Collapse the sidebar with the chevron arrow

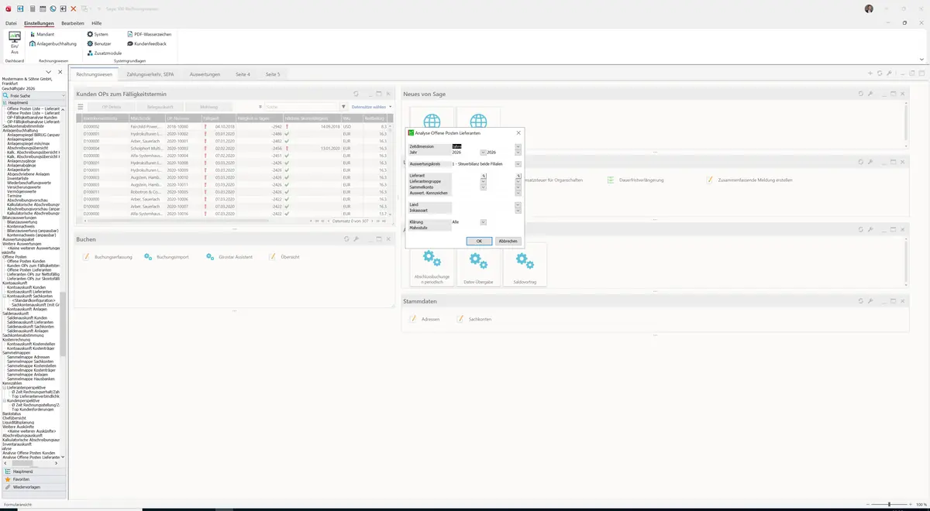pos(48,72)
